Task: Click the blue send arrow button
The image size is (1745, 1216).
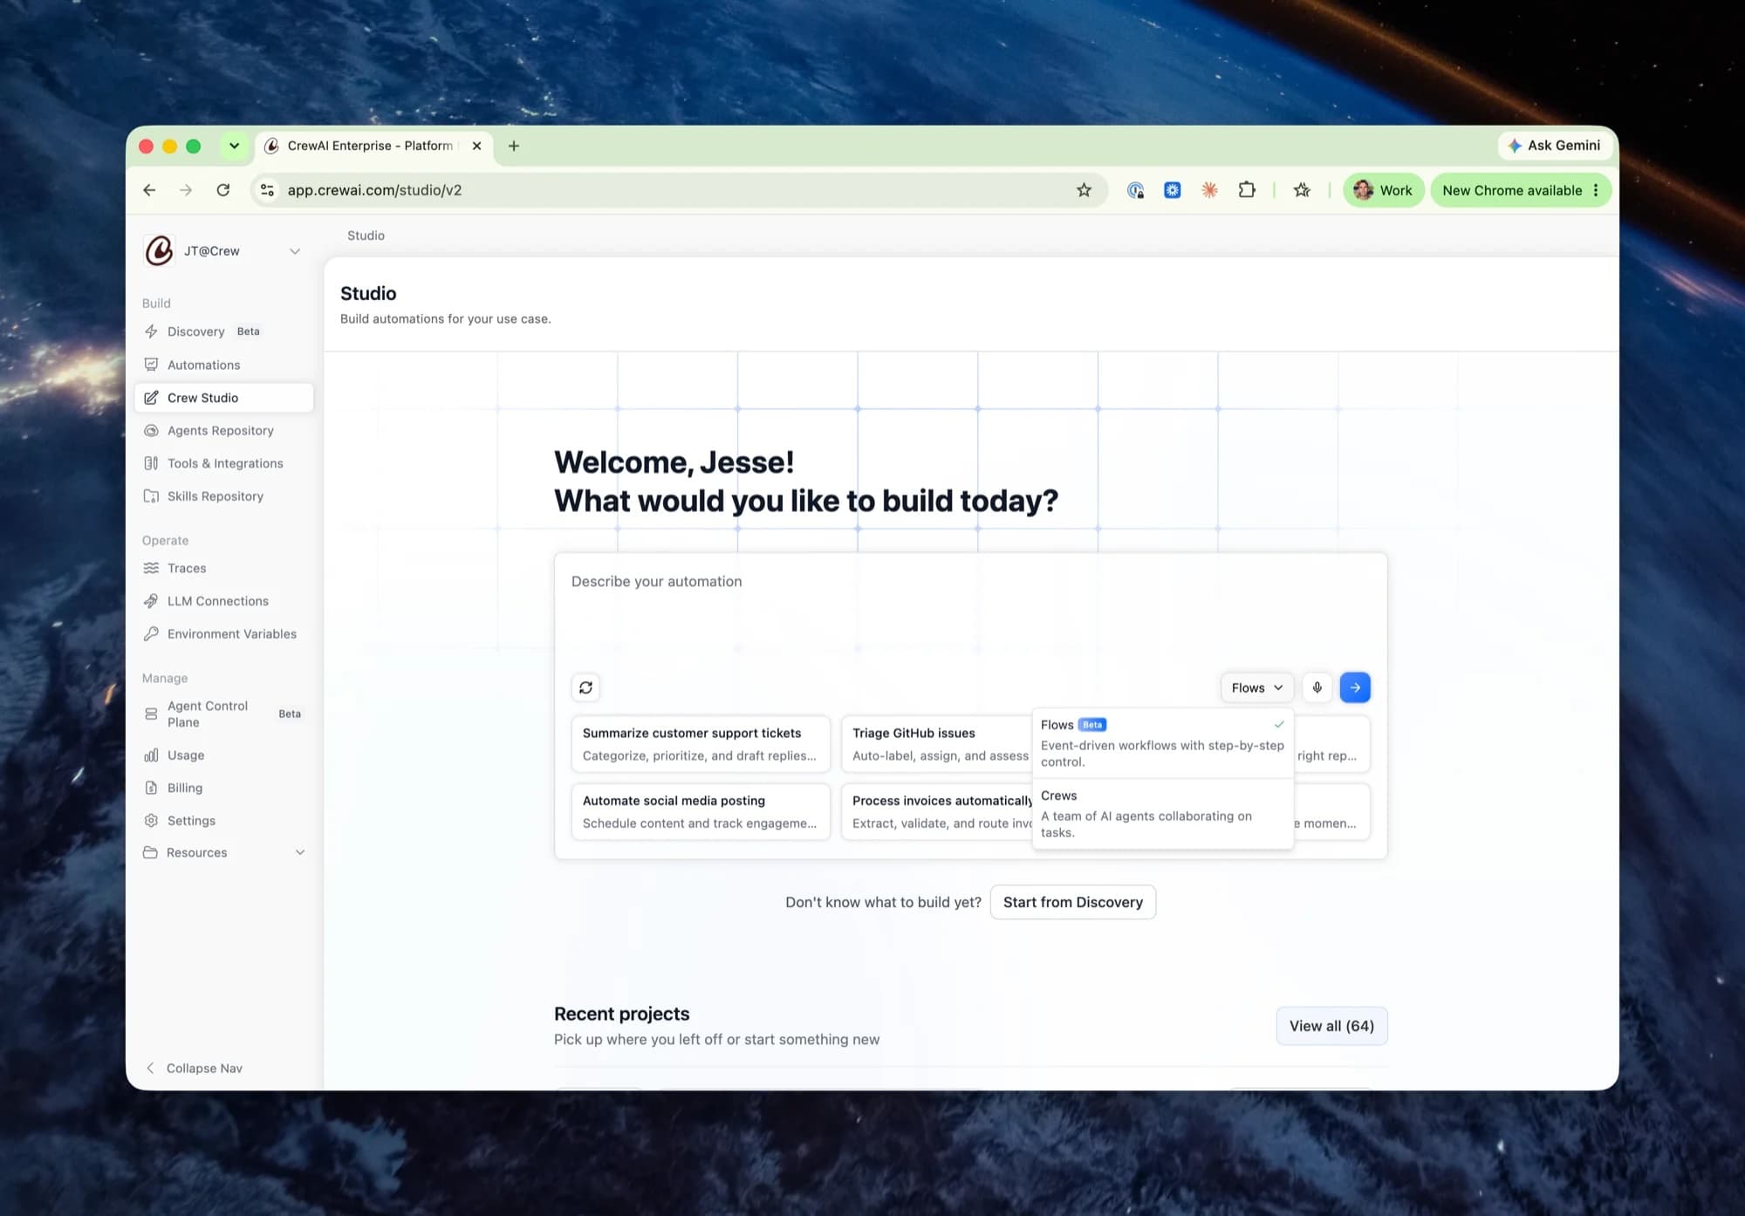Action: pos(1355,687)
